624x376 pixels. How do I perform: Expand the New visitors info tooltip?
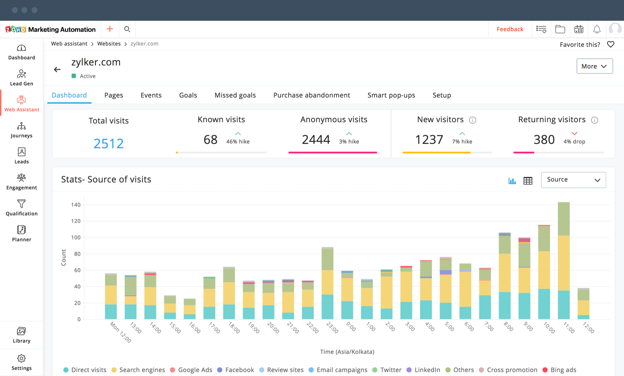click(473, 120)
